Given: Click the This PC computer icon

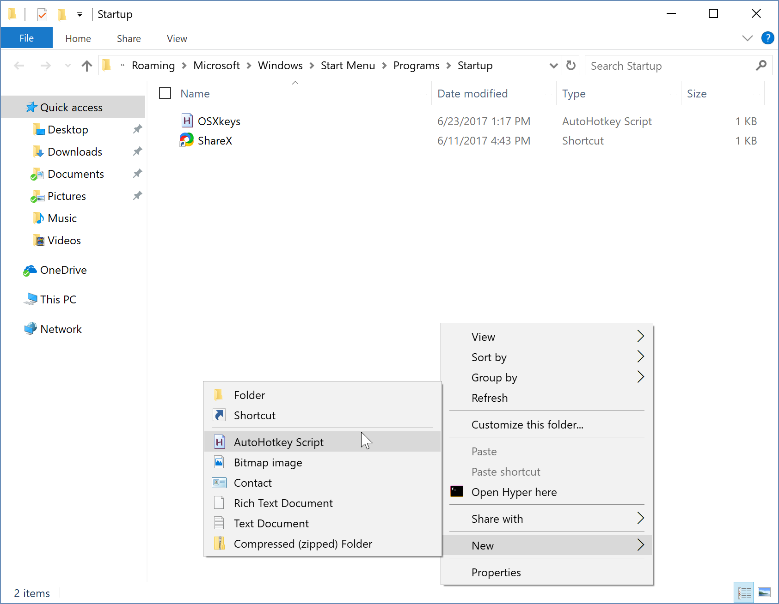Looking at the screenshot, I should pyautogui.click(x=31, y=299).
